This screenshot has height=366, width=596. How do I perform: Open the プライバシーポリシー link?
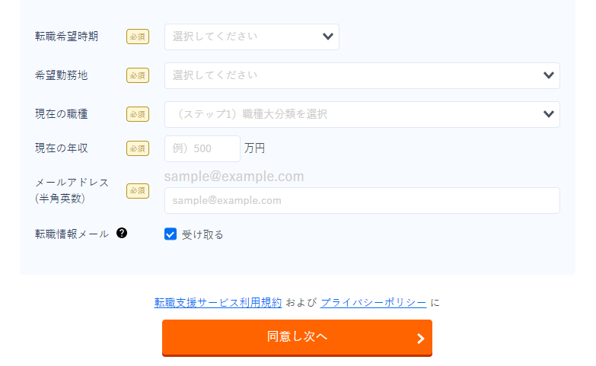[x=373, y=302]
